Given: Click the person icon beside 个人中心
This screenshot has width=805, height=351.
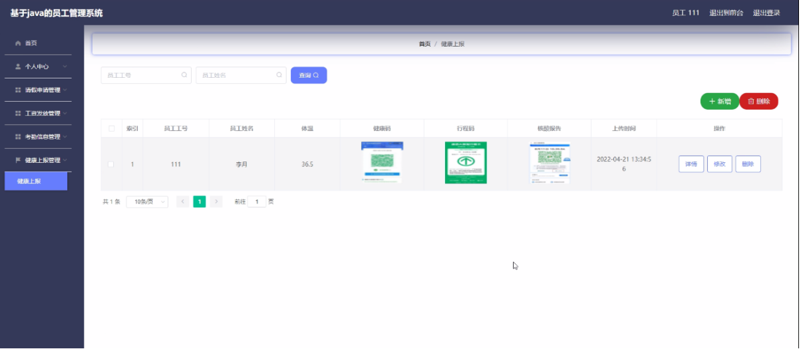Looking at the screenshot, I should click(18, 66).
